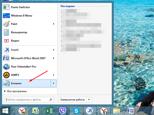Expand the Paint submenu arrow

[54, 24]
